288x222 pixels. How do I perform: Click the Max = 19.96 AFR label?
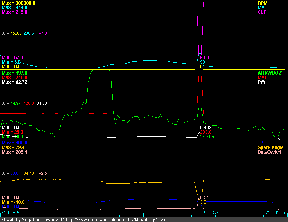[15, 73]
